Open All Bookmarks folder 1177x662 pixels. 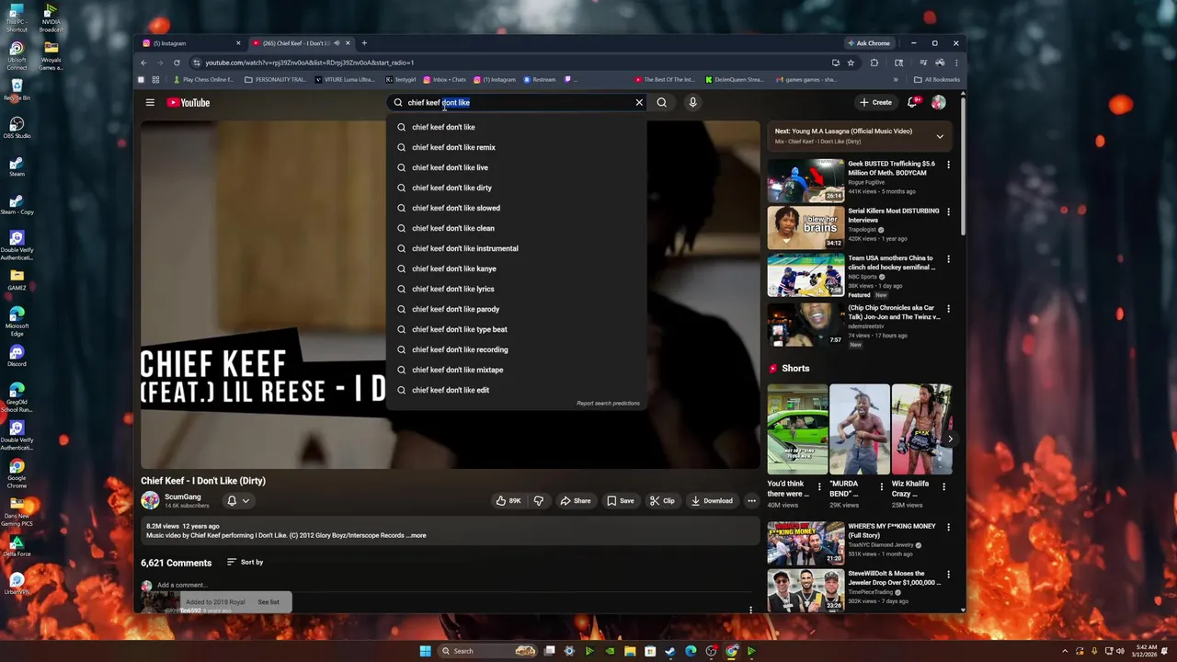[937, 79]
